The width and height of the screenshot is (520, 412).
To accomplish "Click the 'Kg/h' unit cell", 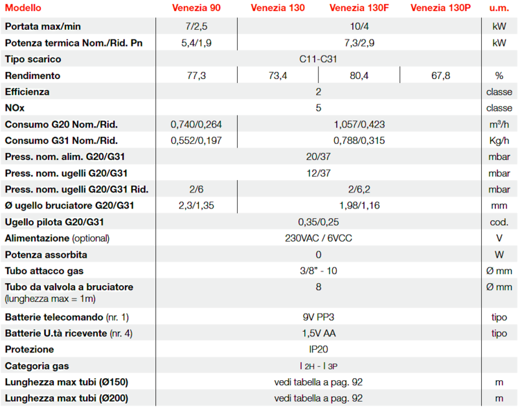I will (x=499, y=141).
